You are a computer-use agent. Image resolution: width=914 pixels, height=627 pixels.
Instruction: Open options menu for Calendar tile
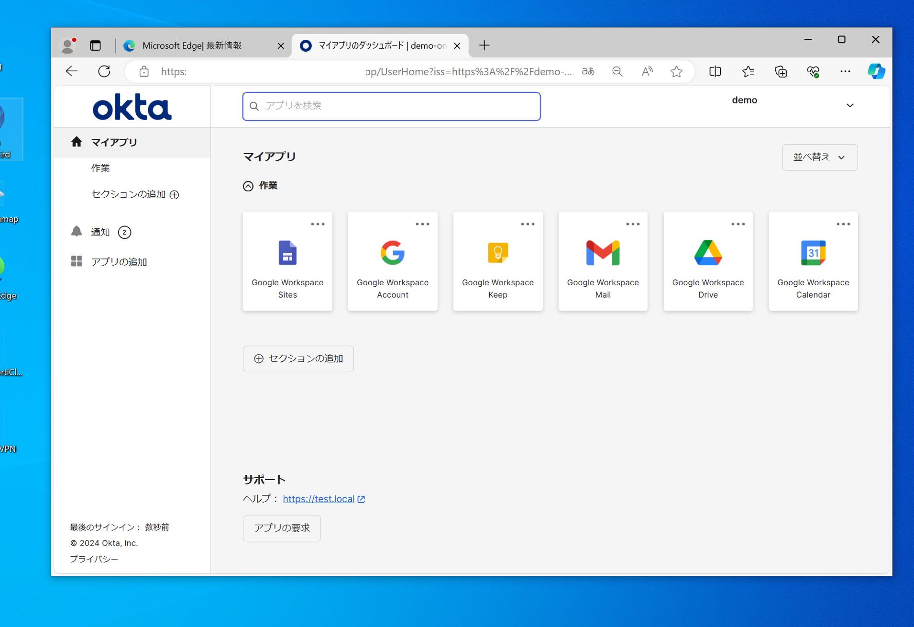pos(844,224)
